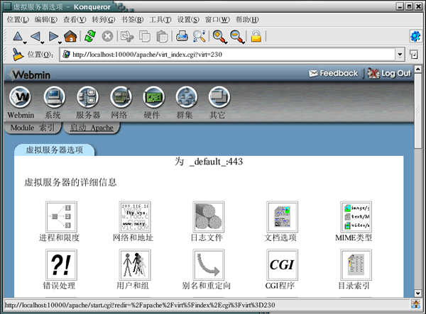Open MIME类型 (MIME Types) icon
Screen dimensions: 426x314
pos(356,217)
